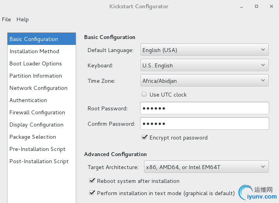Open the Help menu

[22, 19]
